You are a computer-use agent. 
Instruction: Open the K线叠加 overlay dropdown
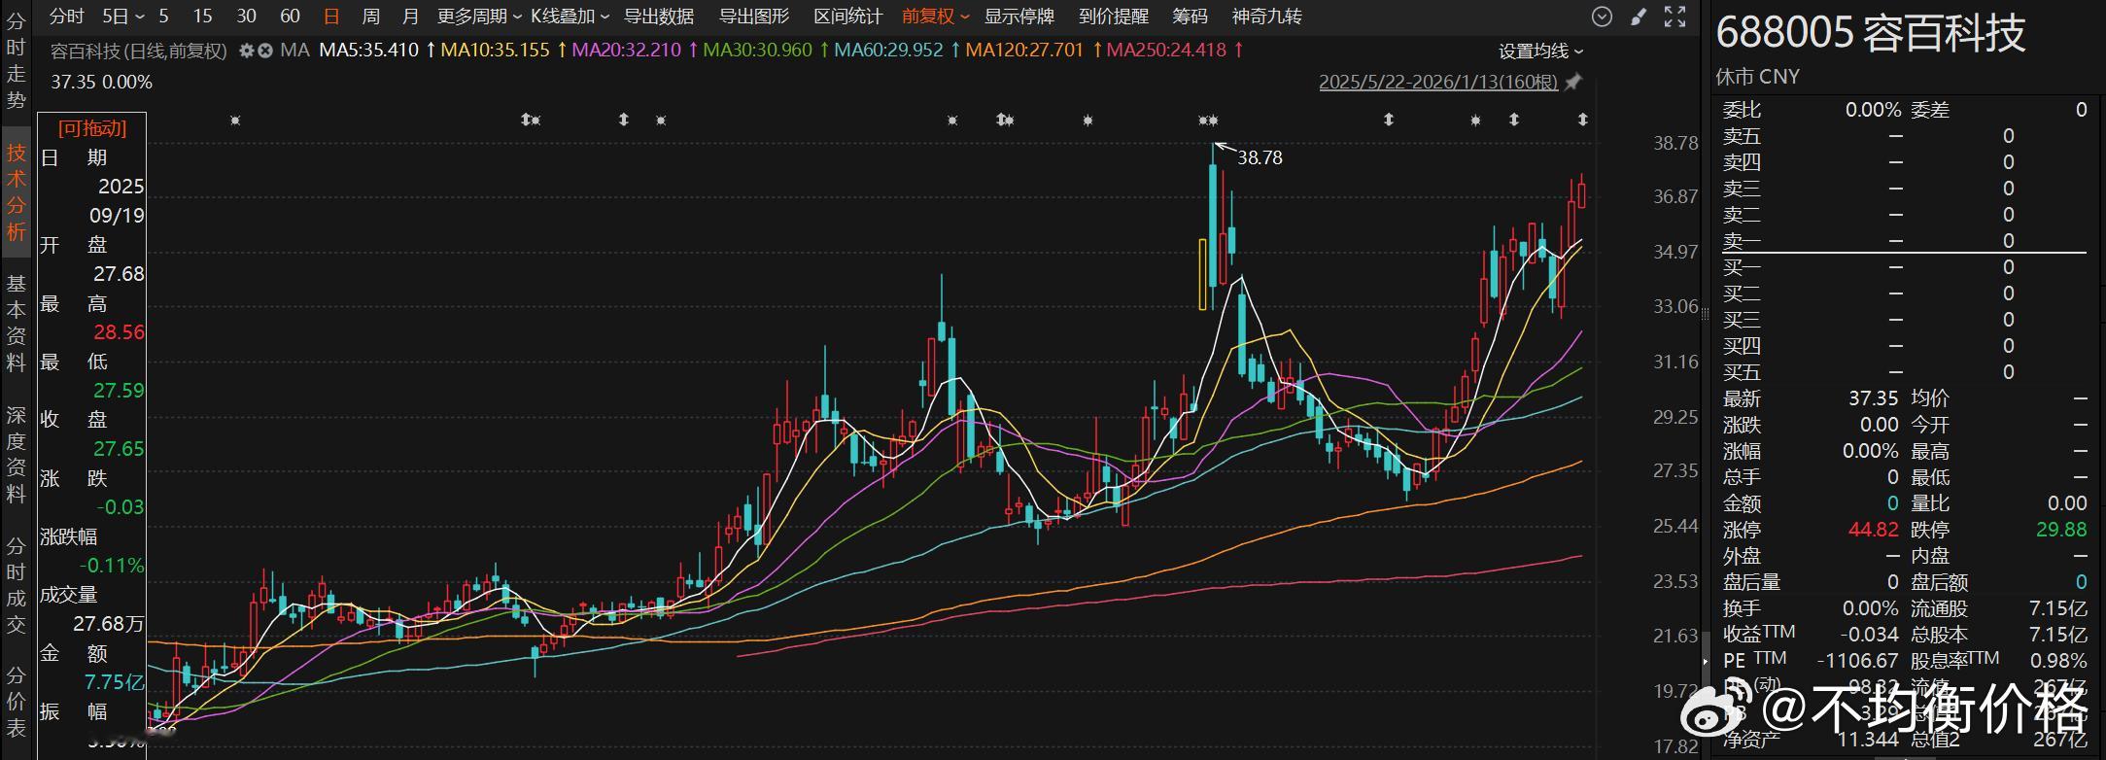570,17
